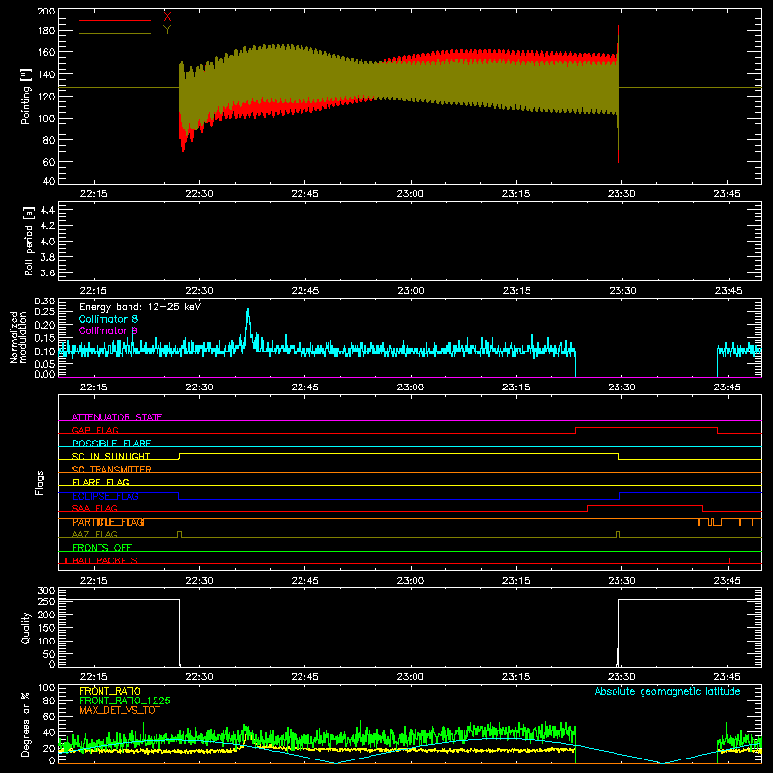Click the raised GAP_FLAG step segment

(646, 428)
